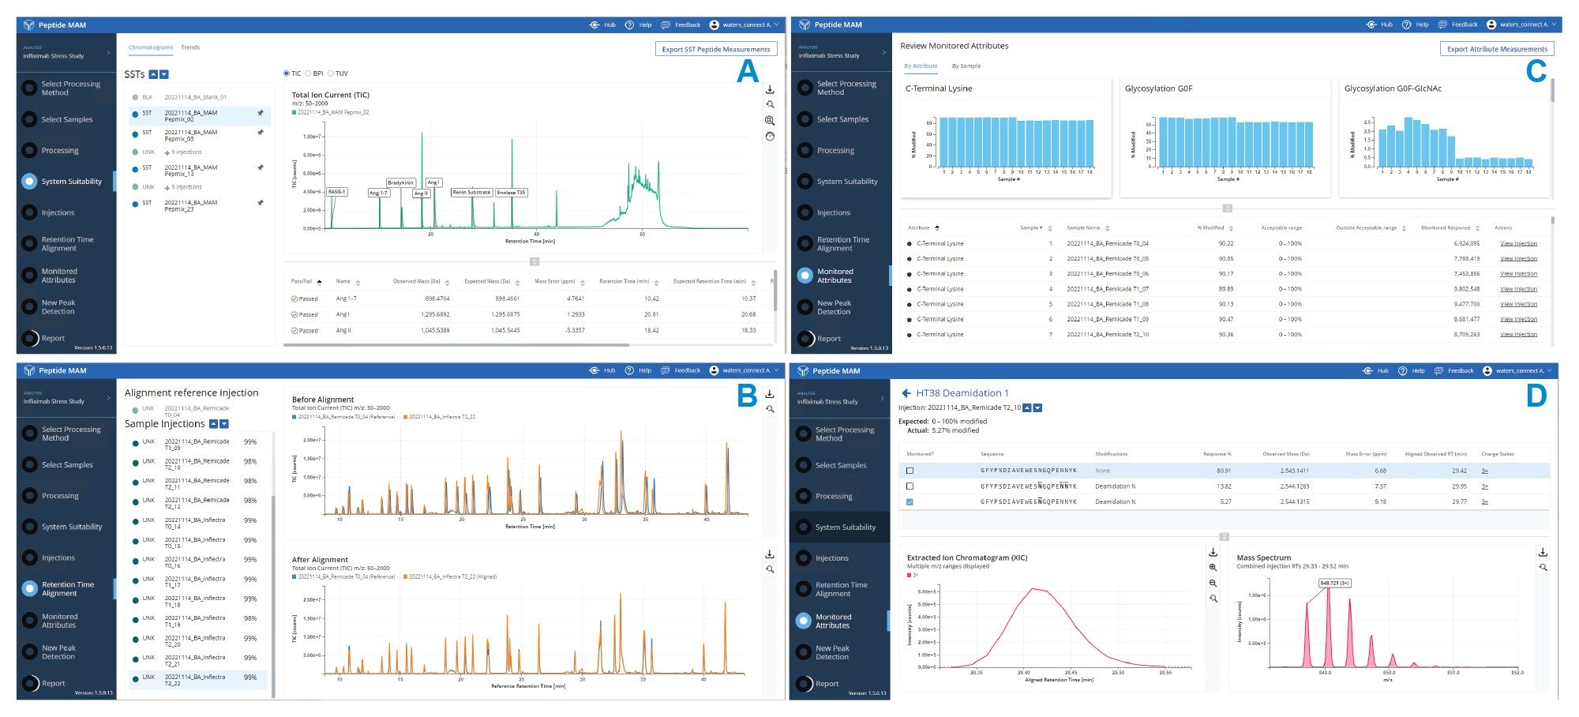
Task: Select the By Attribute tab in panel C
Action: click(x=921, y=66)
